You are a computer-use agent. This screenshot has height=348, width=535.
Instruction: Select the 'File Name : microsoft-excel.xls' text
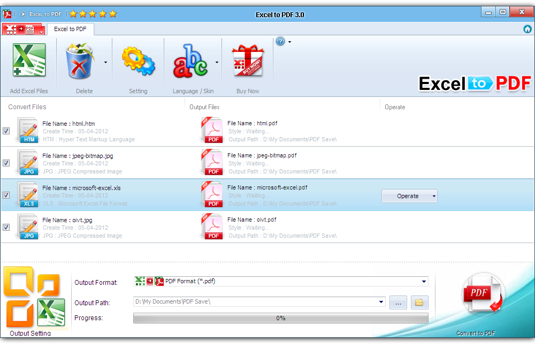(81, 188)
